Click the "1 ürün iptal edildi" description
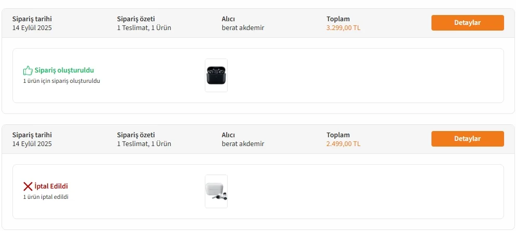 (x=46, y=197)
